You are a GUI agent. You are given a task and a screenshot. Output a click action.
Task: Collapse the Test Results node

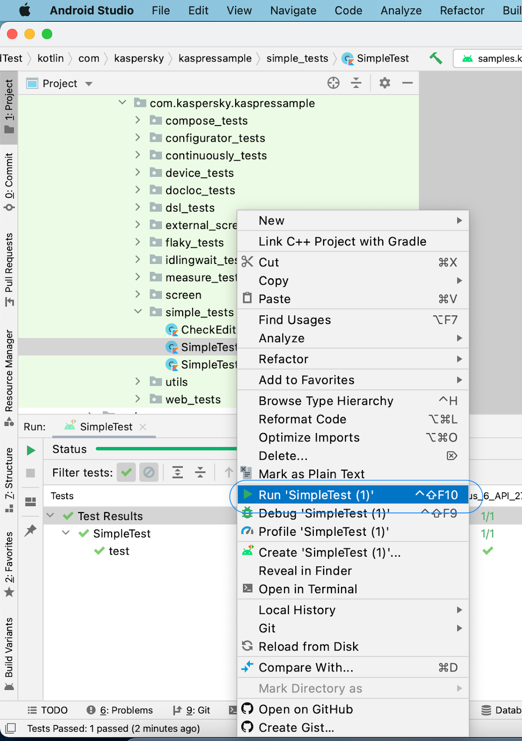click(x=50, y=515)
